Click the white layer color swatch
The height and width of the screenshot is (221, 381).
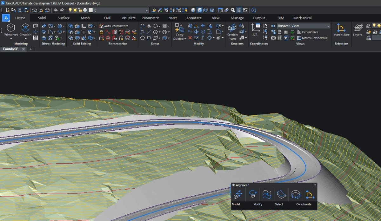click(x=90, y=10)
